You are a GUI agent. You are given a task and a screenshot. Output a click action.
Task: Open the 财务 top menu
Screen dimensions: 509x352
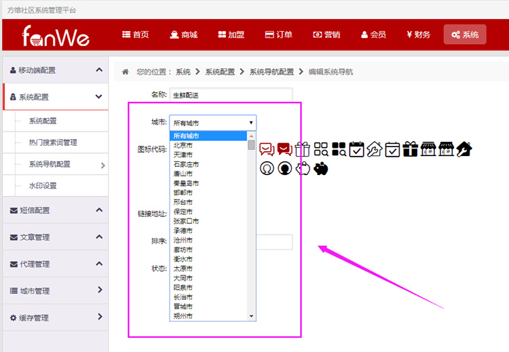coord(418,35)
